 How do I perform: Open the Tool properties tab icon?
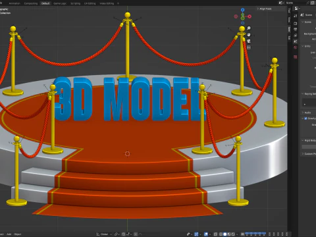click(296, 16)
